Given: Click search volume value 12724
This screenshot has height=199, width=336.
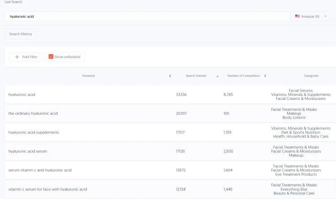Looking at the screenshot, I should [x=181, y=189].
